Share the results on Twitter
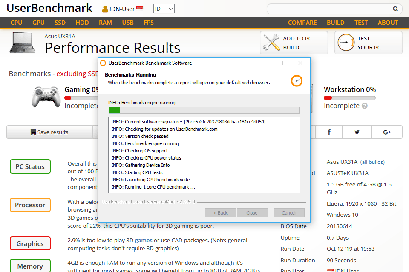409x272 pixels. coord(357,132)
